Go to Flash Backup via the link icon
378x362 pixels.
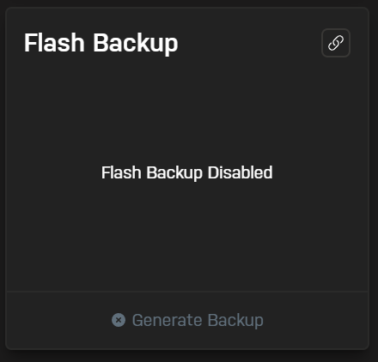(x=336, y=43)
